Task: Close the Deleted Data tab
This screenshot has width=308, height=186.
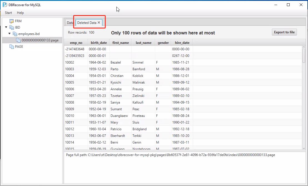Action: [x=99, y=23]
